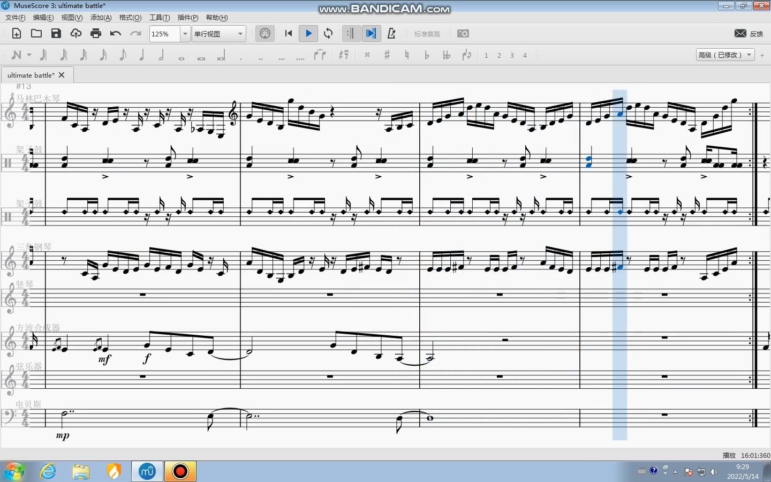Toggle the metronome
The width and height of the screenshot is (771, 482).
click(x=391, y=34)
